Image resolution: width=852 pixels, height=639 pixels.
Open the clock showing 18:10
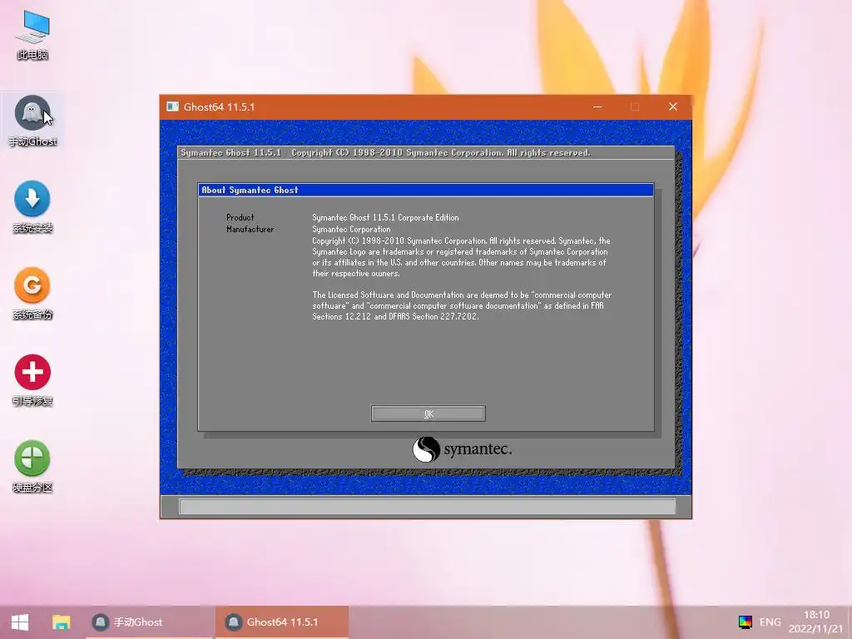click(x=816, y=622)
